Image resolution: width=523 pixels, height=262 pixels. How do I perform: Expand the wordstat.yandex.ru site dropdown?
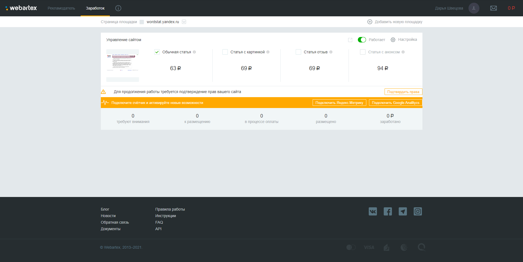point(184,22)
